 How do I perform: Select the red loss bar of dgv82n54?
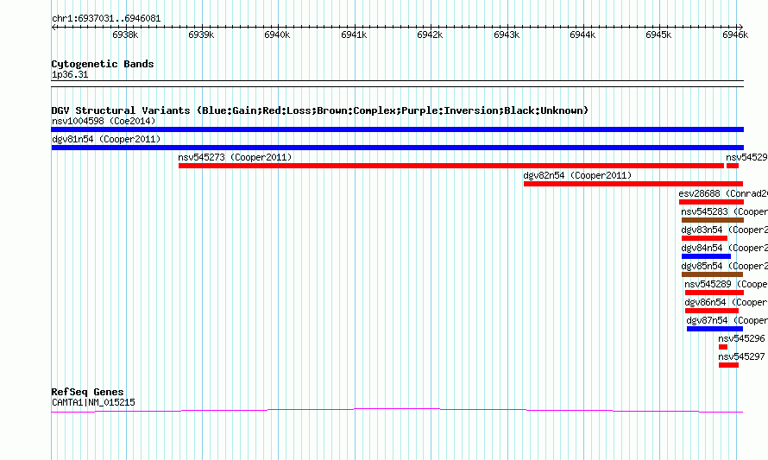click(633, 184)
